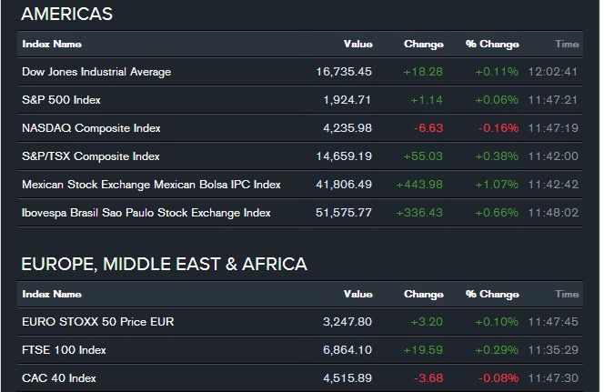The height and width of the screenshot is (392, 604).
Task: Sort Americas table by Index Name header
Action: (52, 44)
